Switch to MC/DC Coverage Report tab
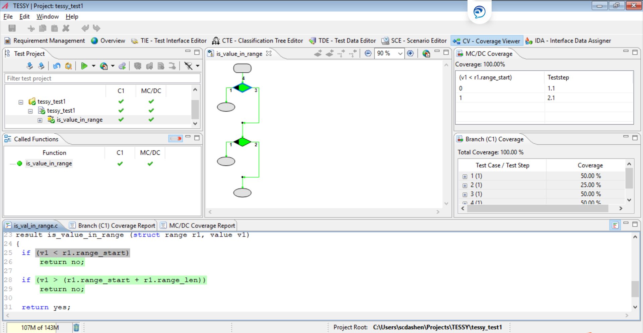 198,225
